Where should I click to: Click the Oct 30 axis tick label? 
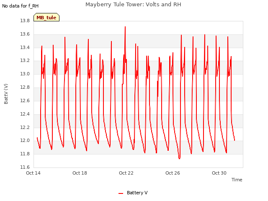tap(219, 173)
